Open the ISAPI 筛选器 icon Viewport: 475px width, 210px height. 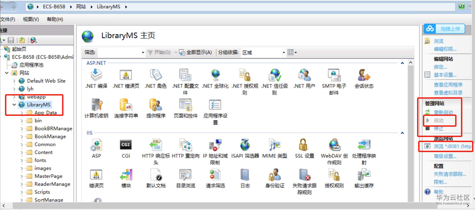pyautogui.click(x=245, y=145)
